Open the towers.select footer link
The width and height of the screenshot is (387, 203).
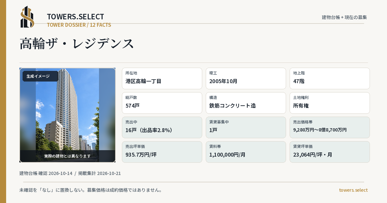pyautogui.click(x=353, y=190)
